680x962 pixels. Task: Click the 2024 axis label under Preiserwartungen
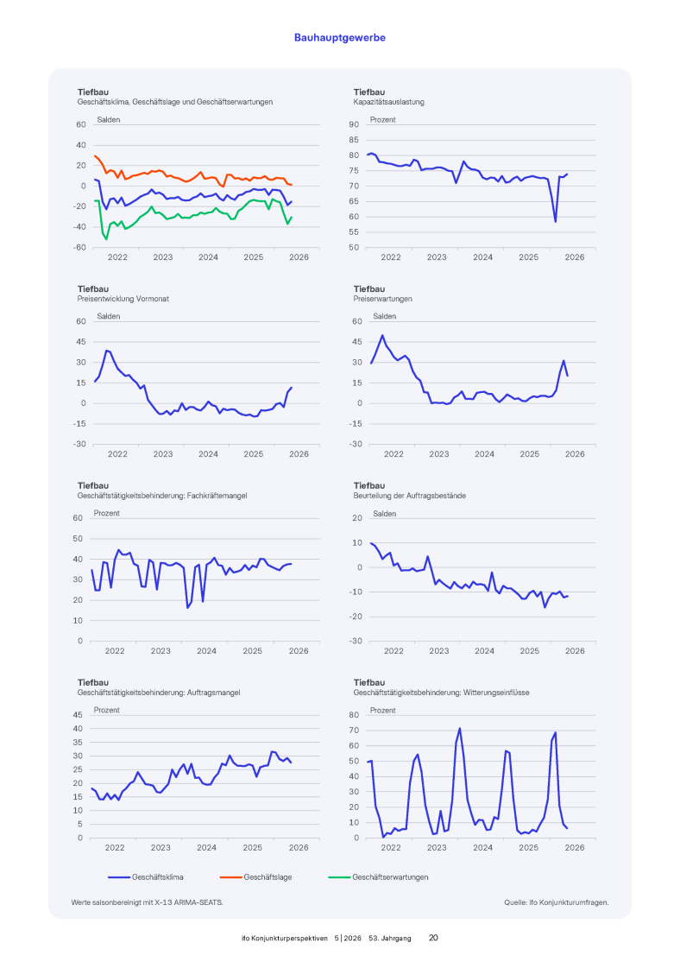(484, 454)
